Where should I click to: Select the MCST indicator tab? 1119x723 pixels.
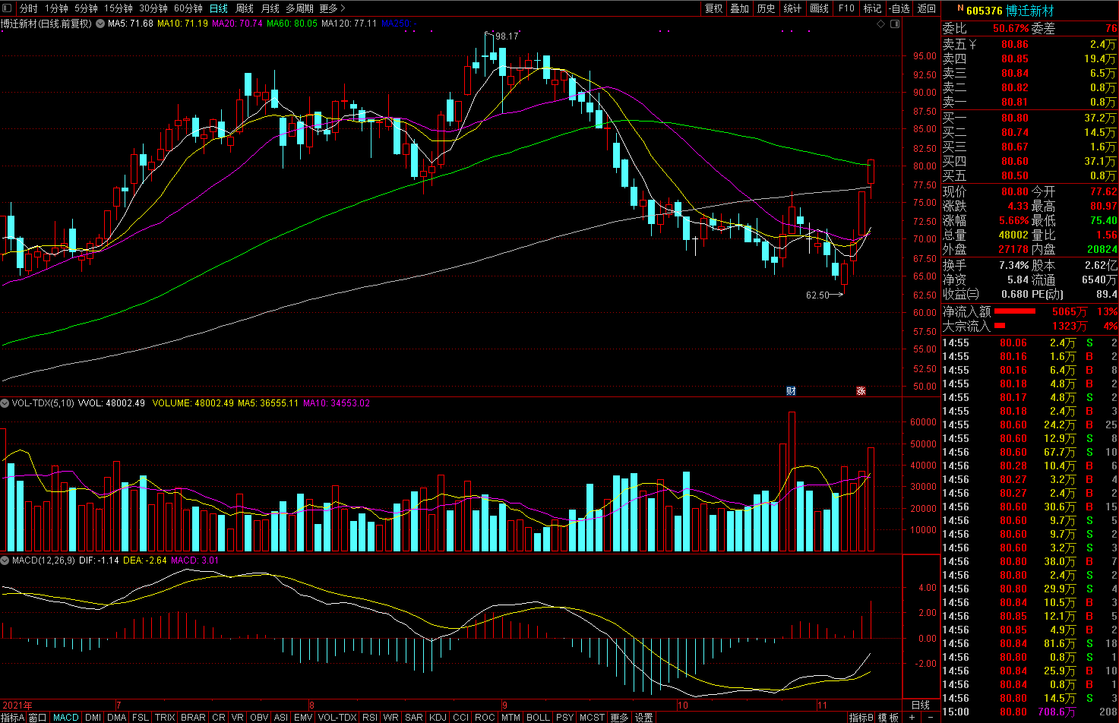pos(593,717)
